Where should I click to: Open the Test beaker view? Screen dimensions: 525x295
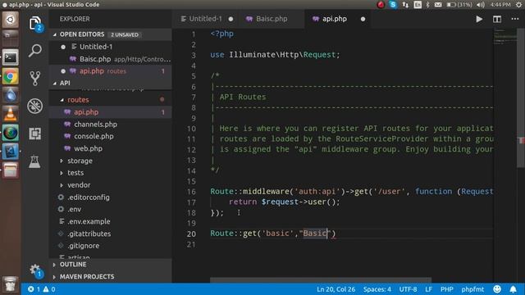point(34,161)
